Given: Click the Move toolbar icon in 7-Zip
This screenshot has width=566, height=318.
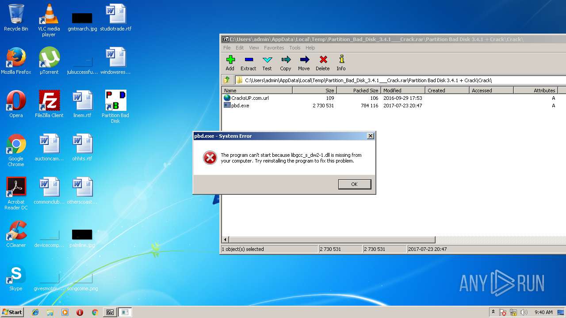Looking at the screenshot, I should pyautogui.click(x=304, y=62).
